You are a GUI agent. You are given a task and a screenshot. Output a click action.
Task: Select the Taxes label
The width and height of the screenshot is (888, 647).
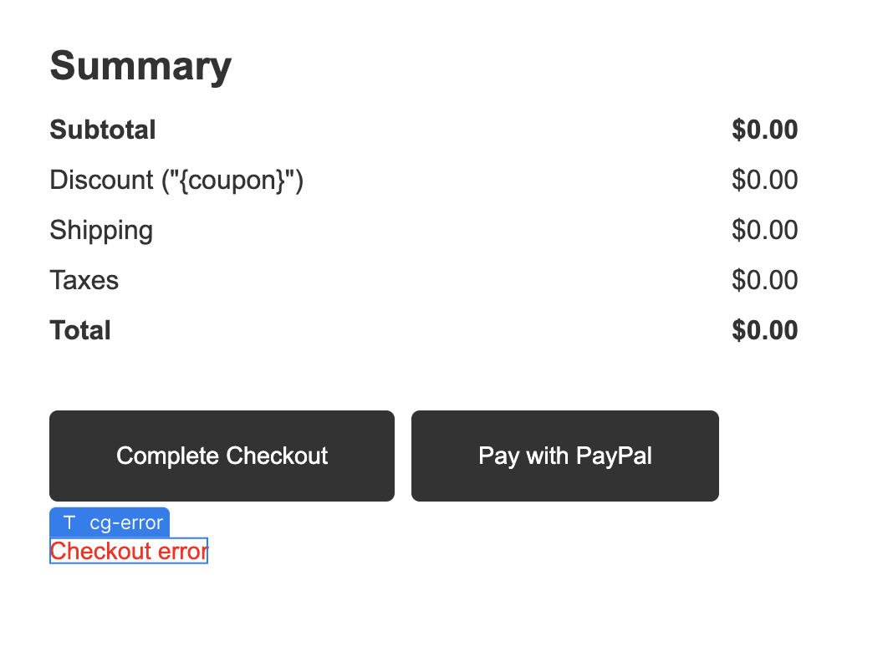tap(84, 280)
